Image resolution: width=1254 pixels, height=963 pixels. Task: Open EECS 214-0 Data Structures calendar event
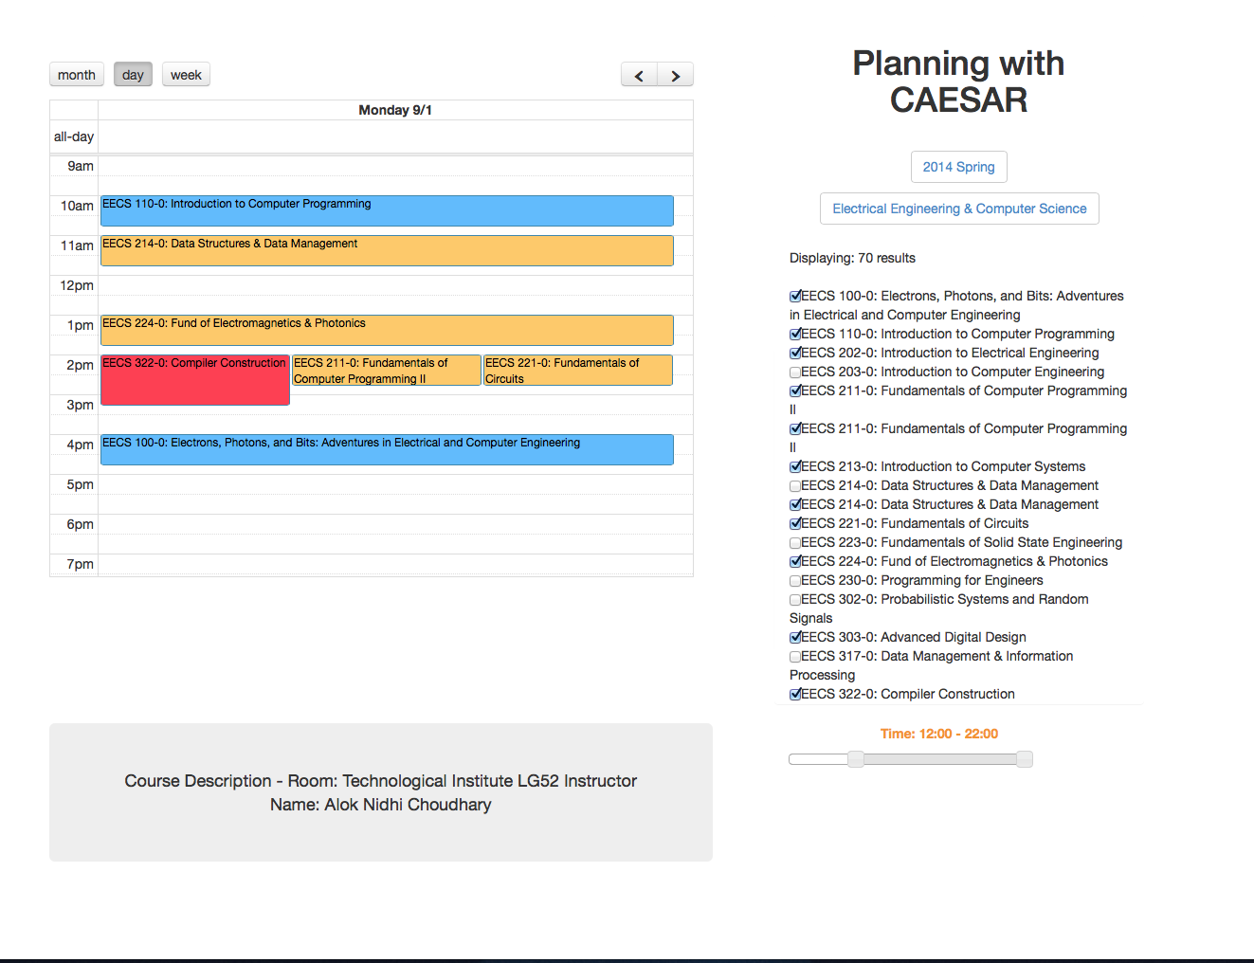point(387,250)
